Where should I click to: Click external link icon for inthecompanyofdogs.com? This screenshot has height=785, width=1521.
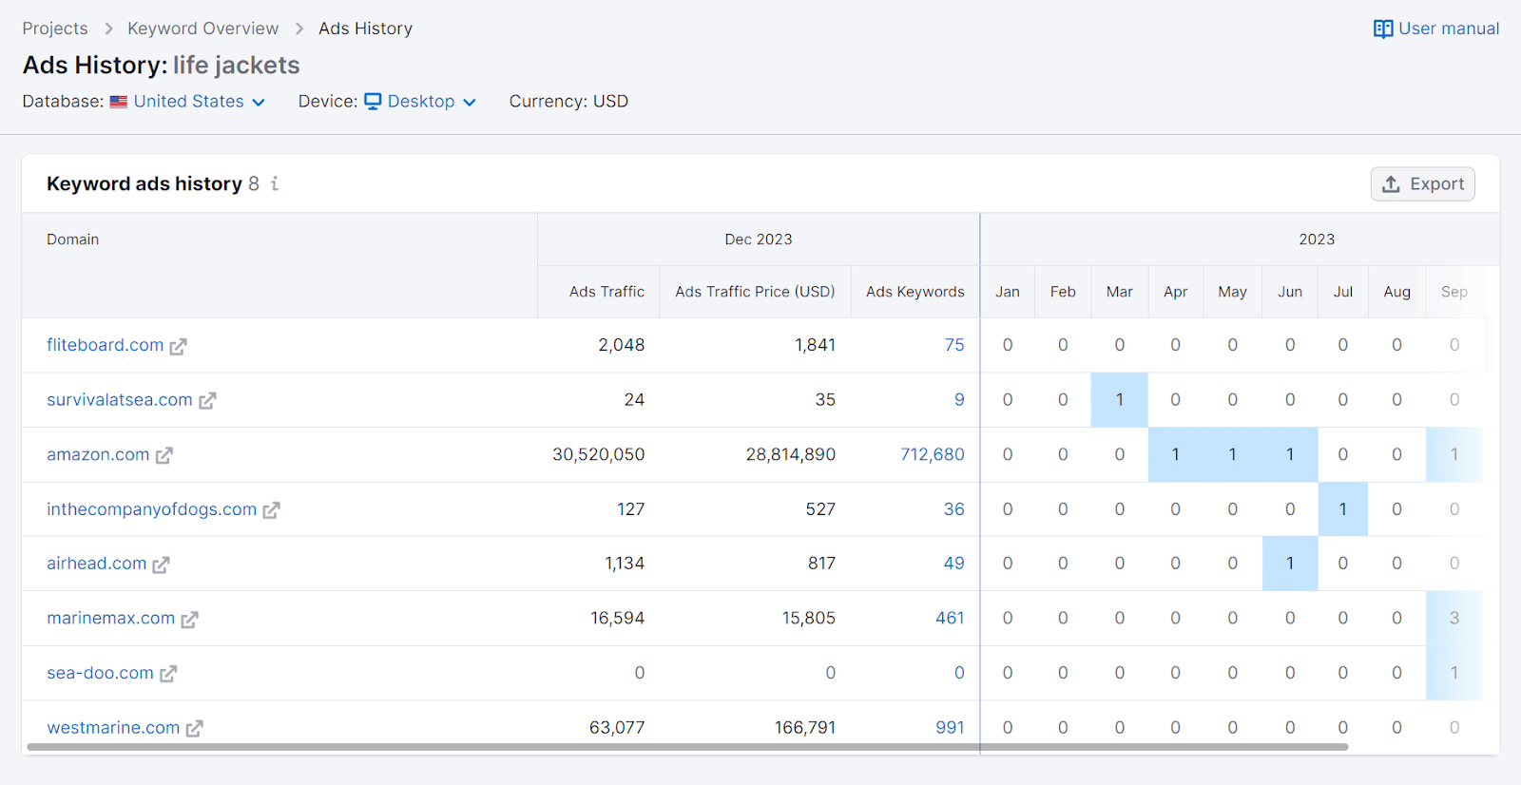271,510
